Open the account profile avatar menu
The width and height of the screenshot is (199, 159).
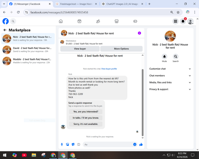[190, 21]
